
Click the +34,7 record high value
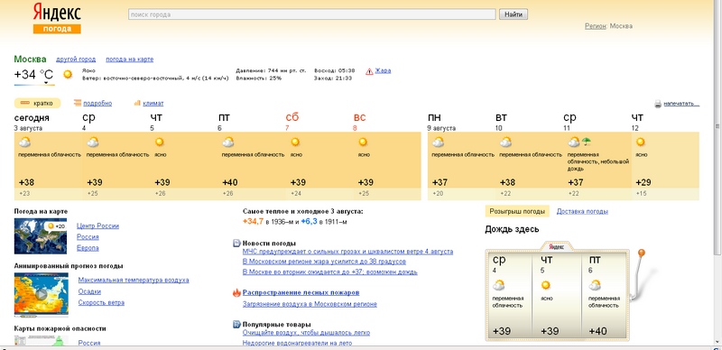coord(253,222)
